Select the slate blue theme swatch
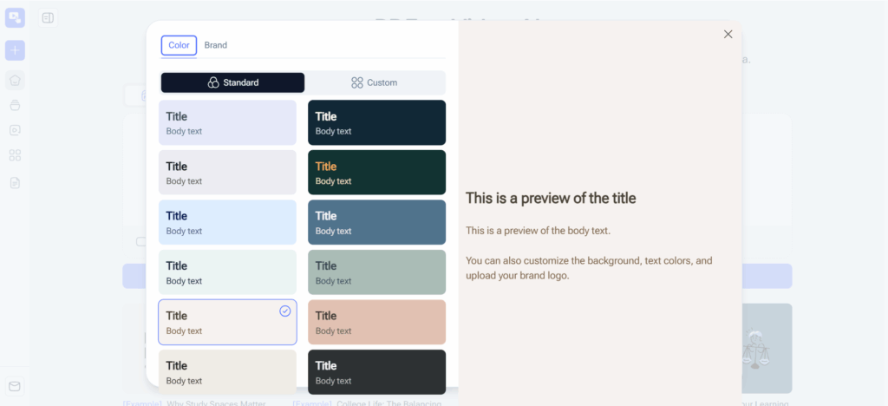Viewport: 888px width, 406px height. click(376, 222)
